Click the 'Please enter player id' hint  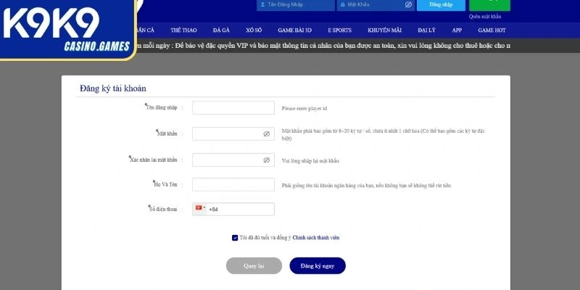304,109
